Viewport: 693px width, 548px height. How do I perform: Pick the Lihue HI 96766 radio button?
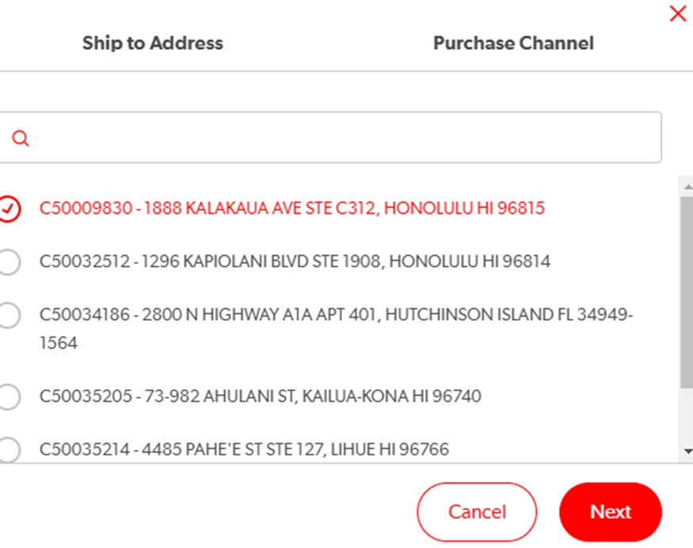(9, 450)
